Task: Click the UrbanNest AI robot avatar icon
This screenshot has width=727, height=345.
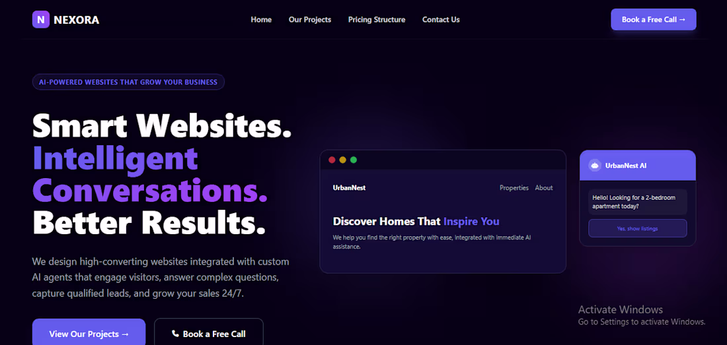Action: [595, 165]
